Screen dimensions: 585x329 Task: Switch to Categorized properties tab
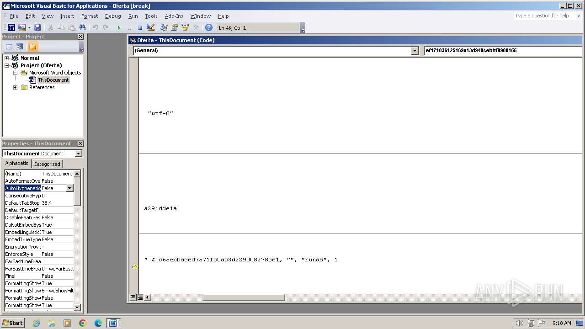tap(47, 164)
